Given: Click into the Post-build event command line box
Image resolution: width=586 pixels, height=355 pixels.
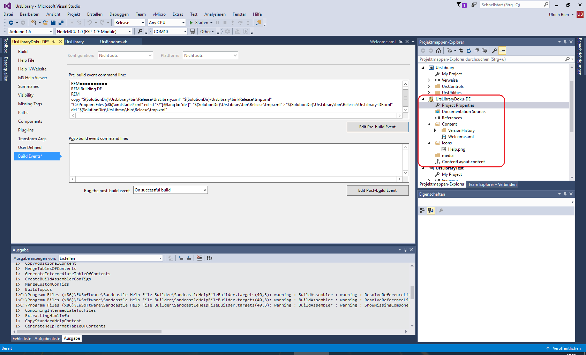Looking at the screenshot, I should 236,160.
